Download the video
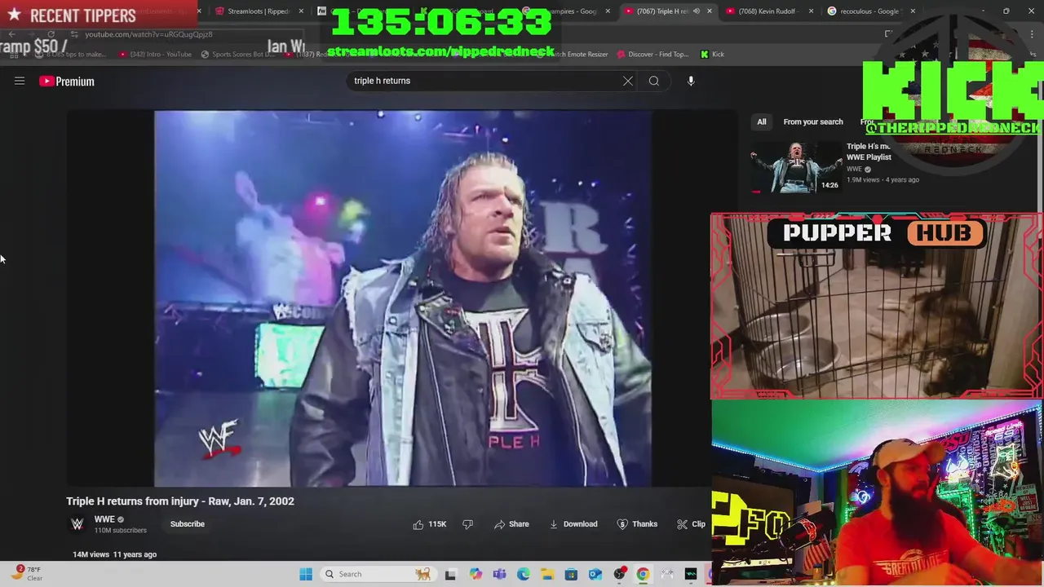 [573, 524]
